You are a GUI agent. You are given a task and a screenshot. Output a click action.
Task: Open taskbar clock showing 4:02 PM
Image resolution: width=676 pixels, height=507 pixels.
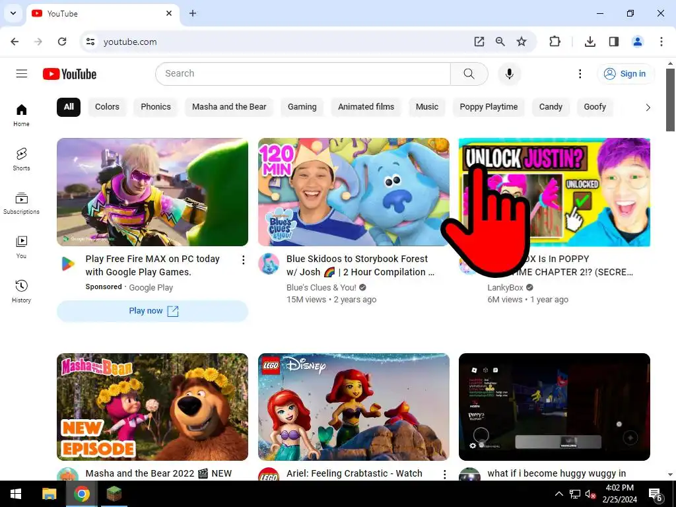(619, 494)
